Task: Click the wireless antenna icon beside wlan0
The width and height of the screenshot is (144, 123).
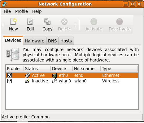Action: (55, 81)
